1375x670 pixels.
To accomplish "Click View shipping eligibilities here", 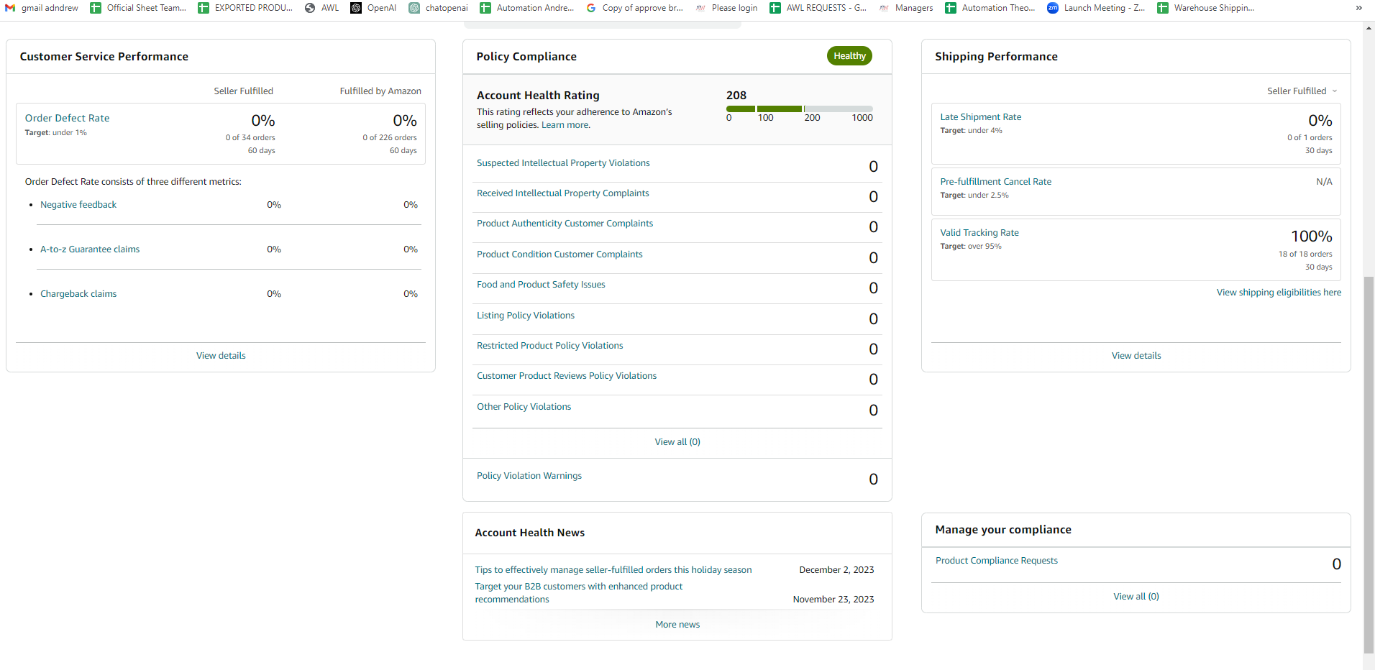I will [1279, 293].
